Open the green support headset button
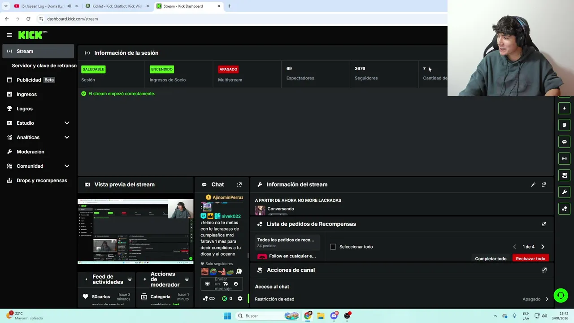This screenshot has width=574, height=323. (x=561, y=295)
